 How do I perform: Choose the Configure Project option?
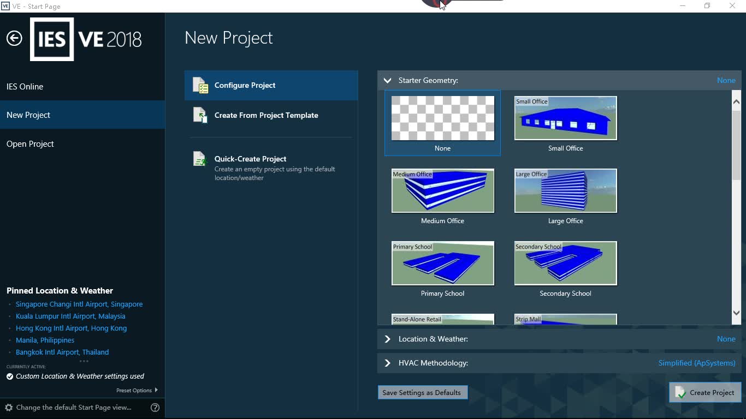[x=271, y=85]
